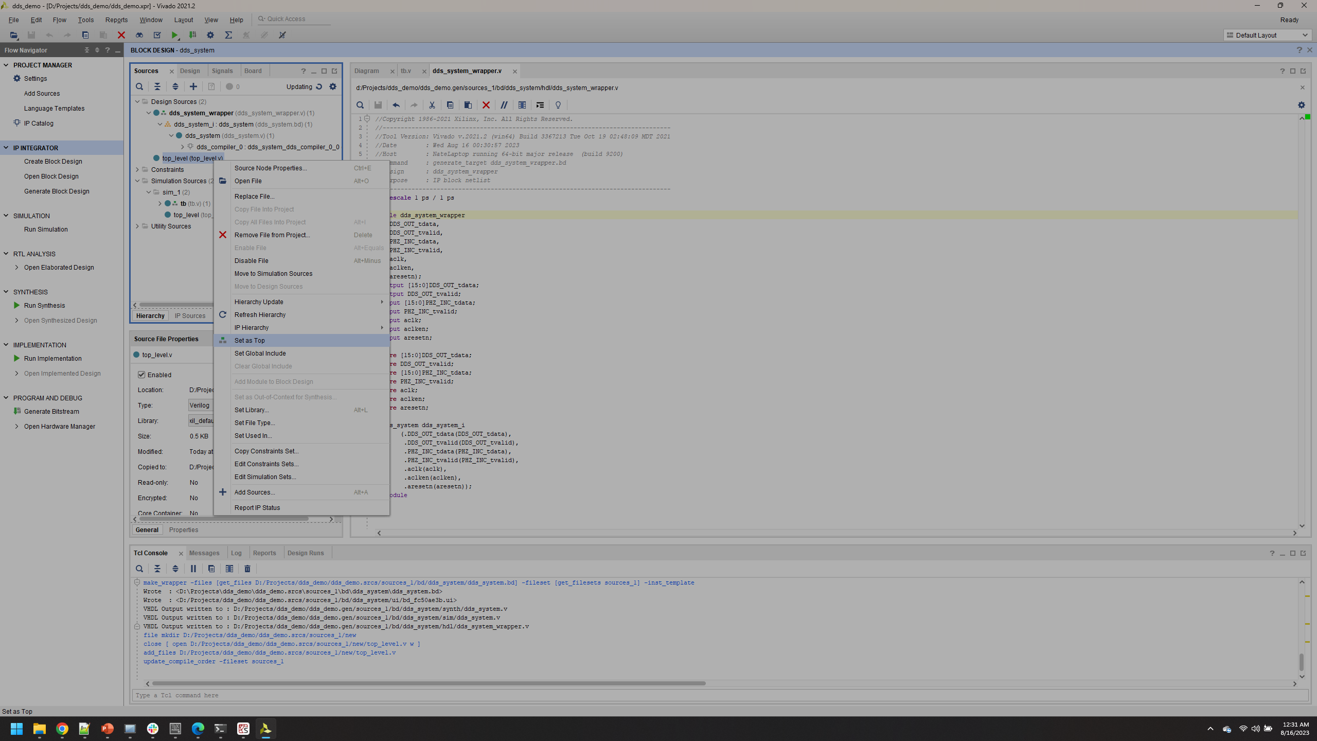Click Open Hardware Manager

(x=60, y=427)
